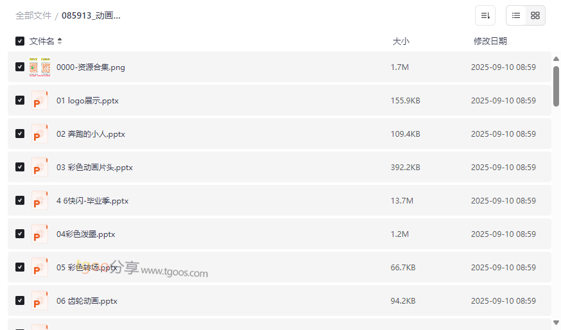The image size is (561, 330).
Task: Toggle the select-all checkbox beside 文件名
Action: (20, 41)
